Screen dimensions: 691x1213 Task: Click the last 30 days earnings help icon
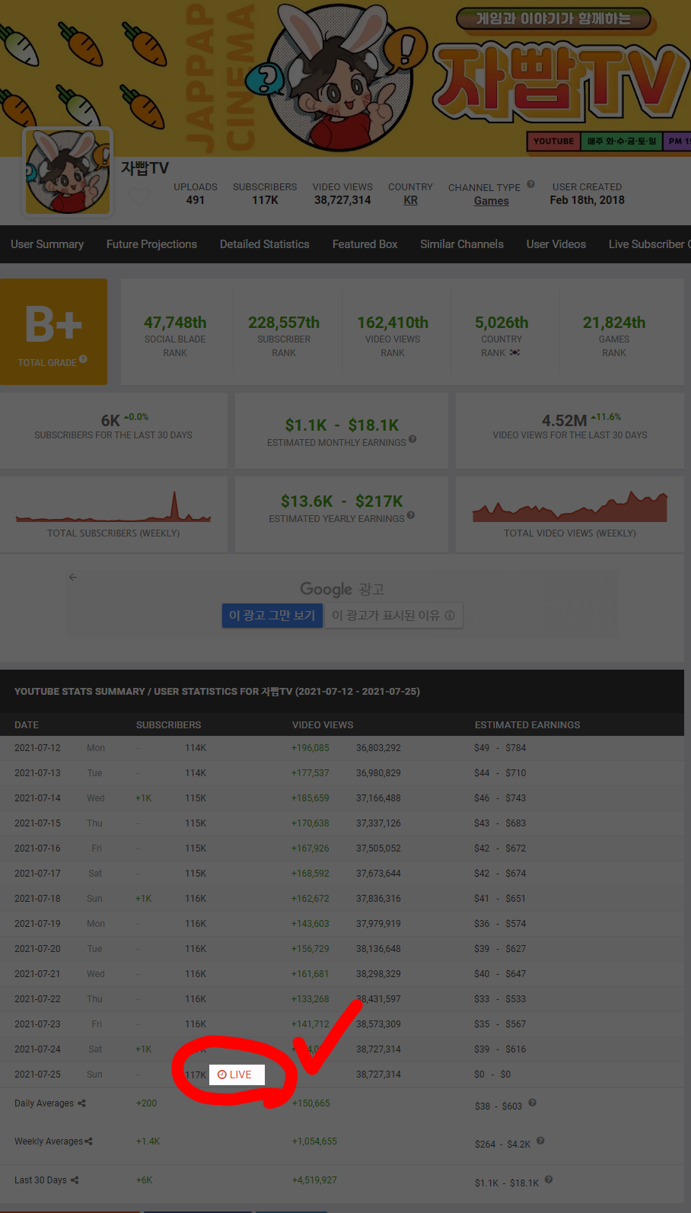coord(549,1180)
